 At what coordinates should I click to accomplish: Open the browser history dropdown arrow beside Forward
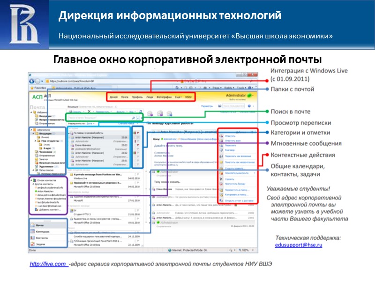[x=42, y=81]
